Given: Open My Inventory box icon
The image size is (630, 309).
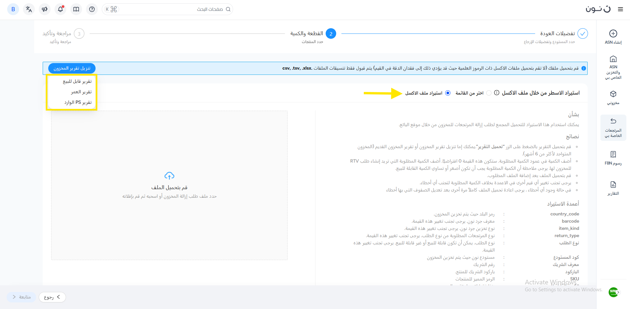Looking at the screenshot, I should pos(613,94).
